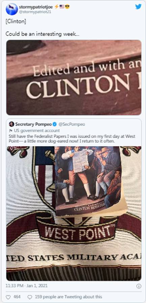Open stormypatriotjoe display name link
The width and height of the screenshot is (146, 303).
[36, 7]
